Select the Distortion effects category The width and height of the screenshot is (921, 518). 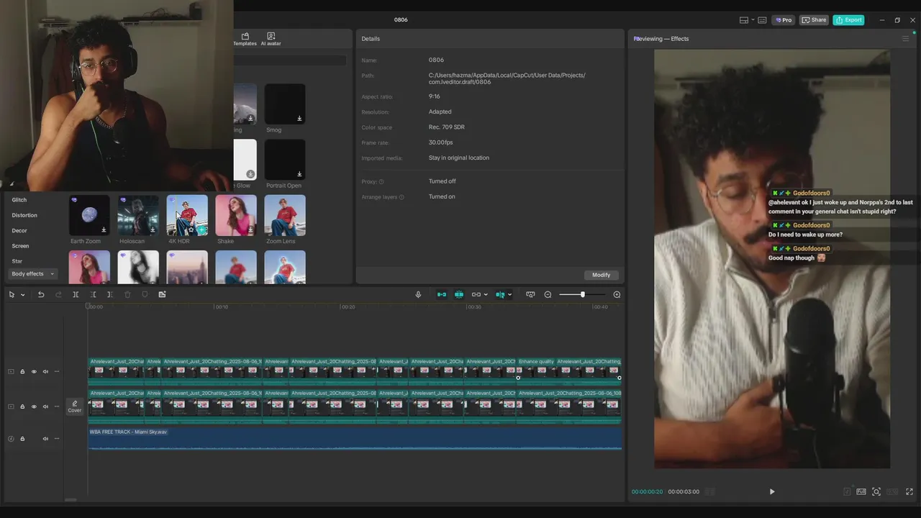pos(24,215)
